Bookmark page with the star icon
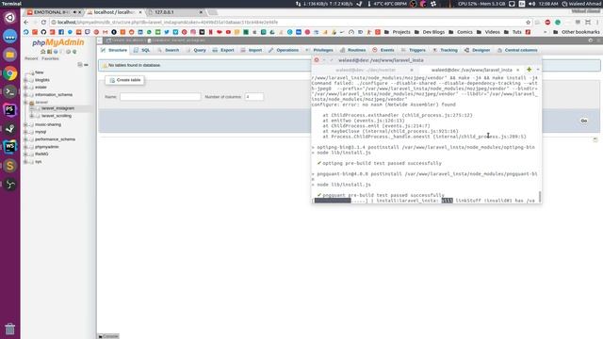 [528, 23]
